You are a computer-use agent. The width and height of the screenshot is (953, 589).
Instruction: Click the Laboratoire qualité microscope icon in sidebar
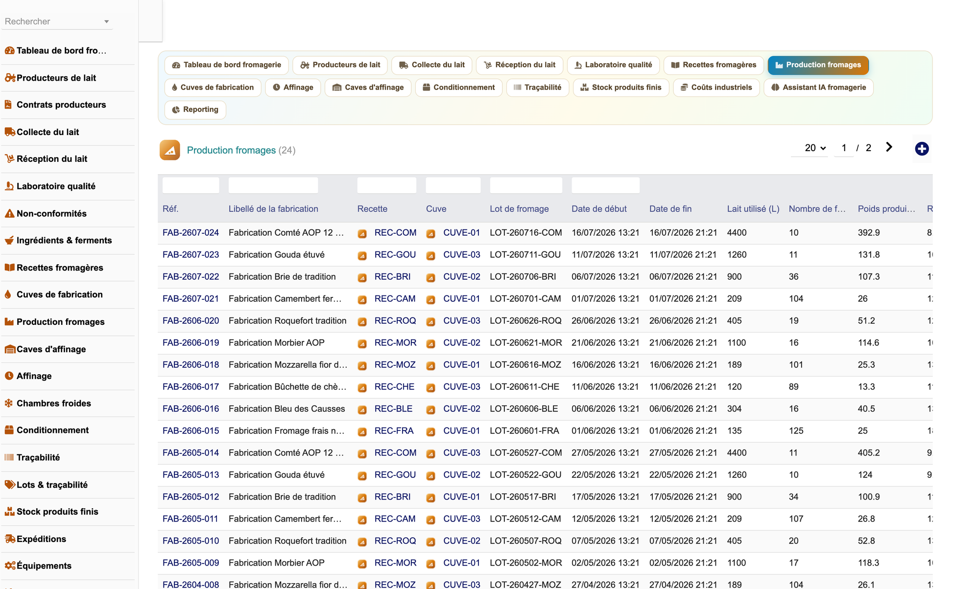click(9, 186)
